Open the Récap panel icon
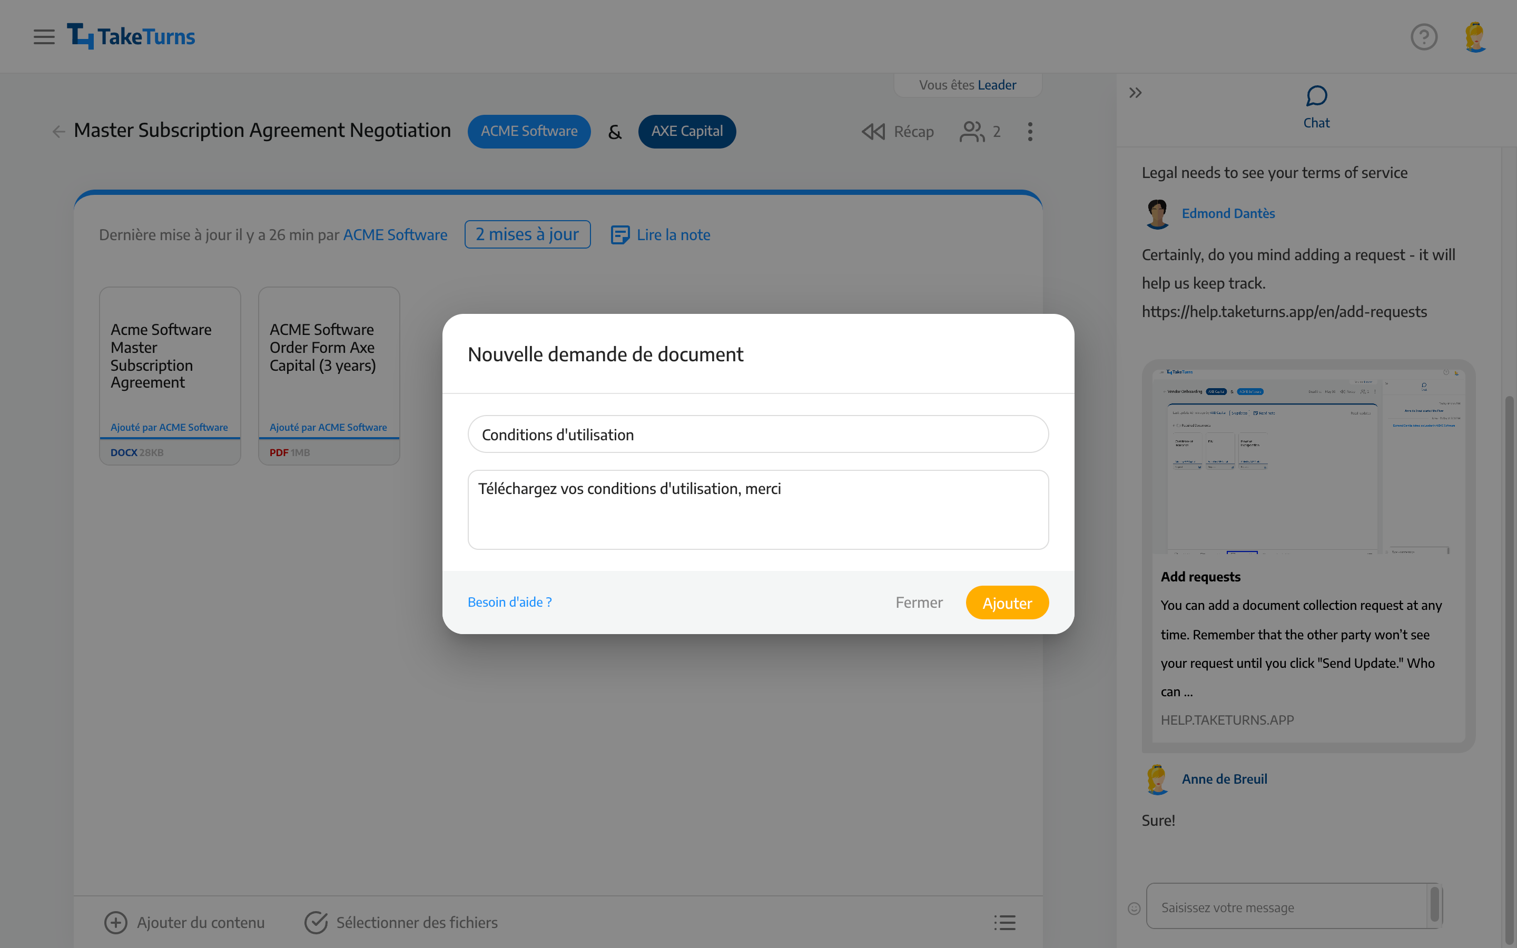Screen dimensions: 1517x948 [x=873, y=130]
